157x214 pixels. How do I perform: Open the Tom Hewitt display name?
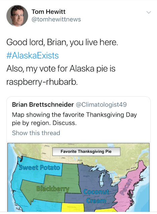tap(49, 12)
